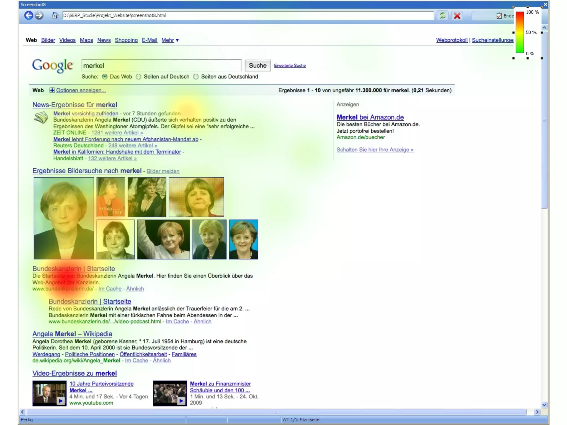This screenshot has width=567, height=425.
Task: Open the Bilder search tab
Action: pos(48,40)
